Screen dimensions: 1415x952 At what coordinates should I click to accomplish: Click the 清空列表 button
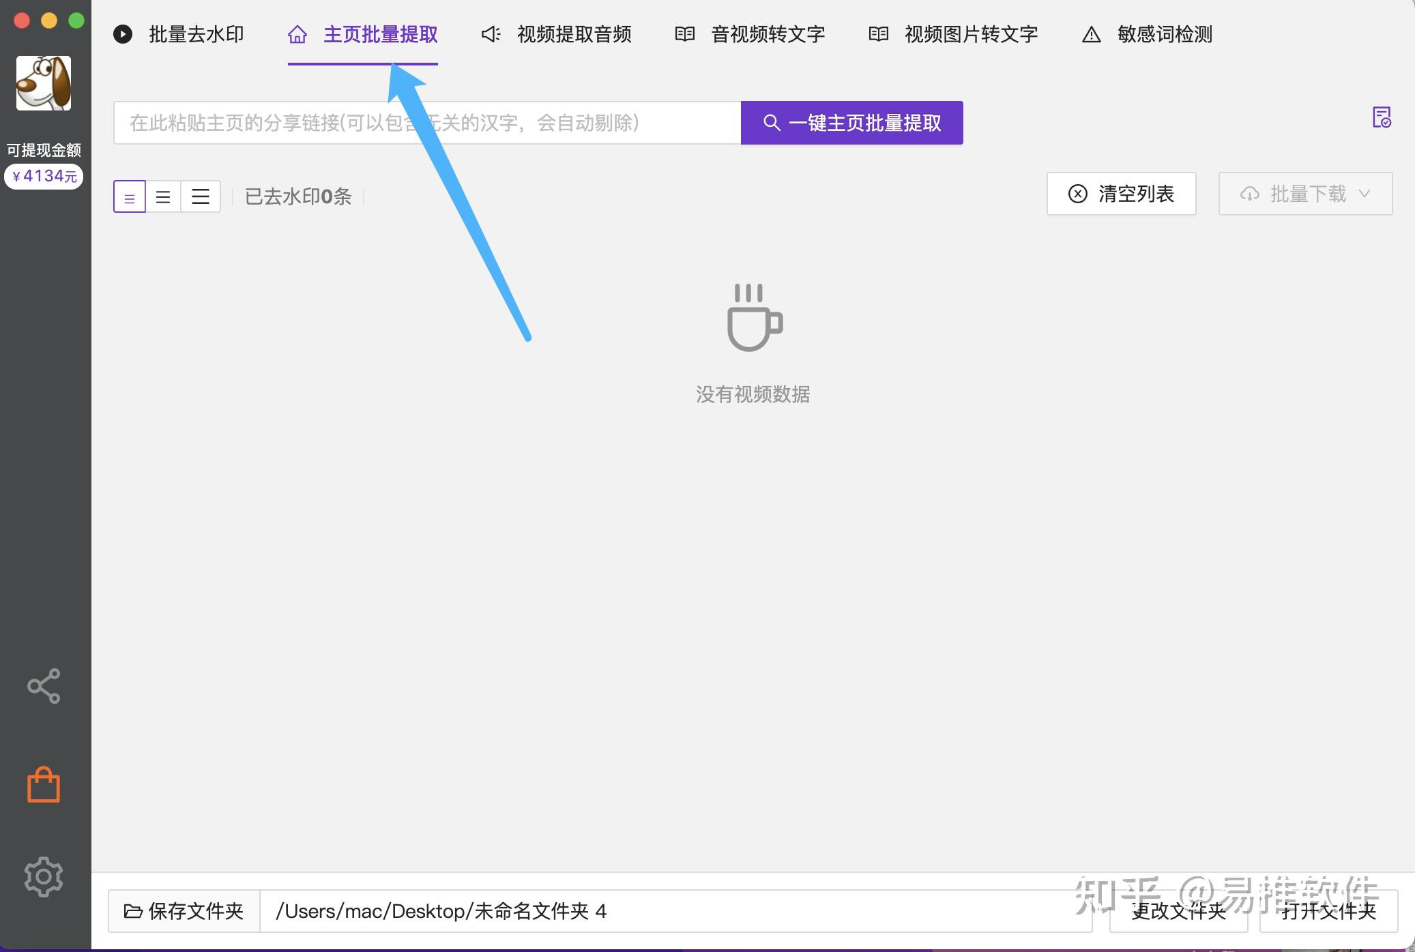(x=1121, y=194)
